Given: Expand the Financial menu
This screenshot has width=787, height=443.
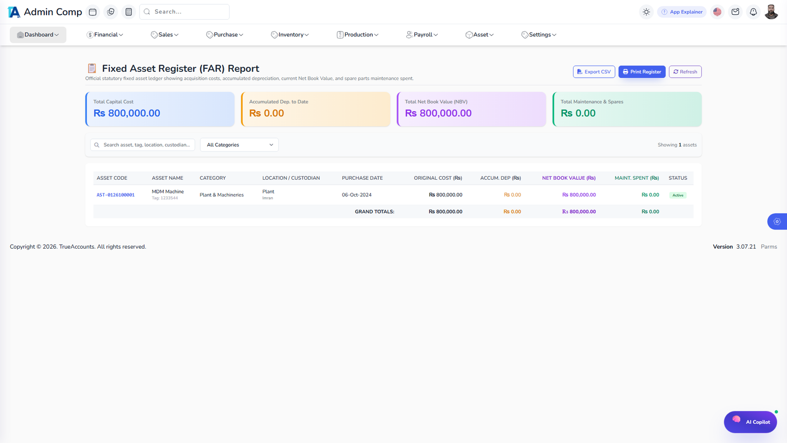Looking at the screenshot, I should [x=105, y=34].
